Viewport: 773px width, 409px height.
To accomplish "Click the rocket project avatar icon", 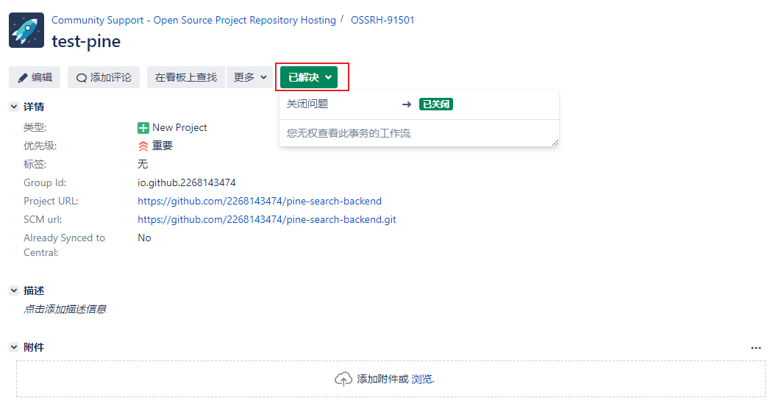I will [x=26, y=30].
